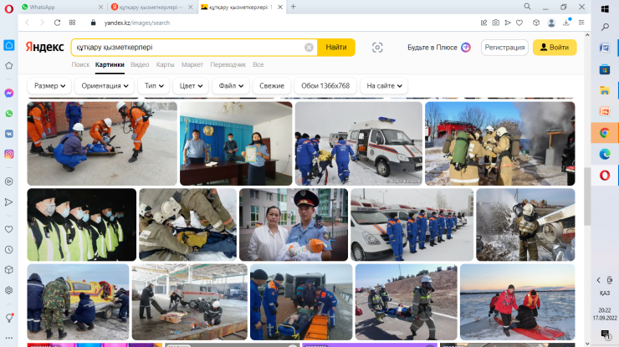The height and width of the screenshot is (347, 619).
Task: Expand the Размер filter dropdown
Action: click(x=49, y=85)
